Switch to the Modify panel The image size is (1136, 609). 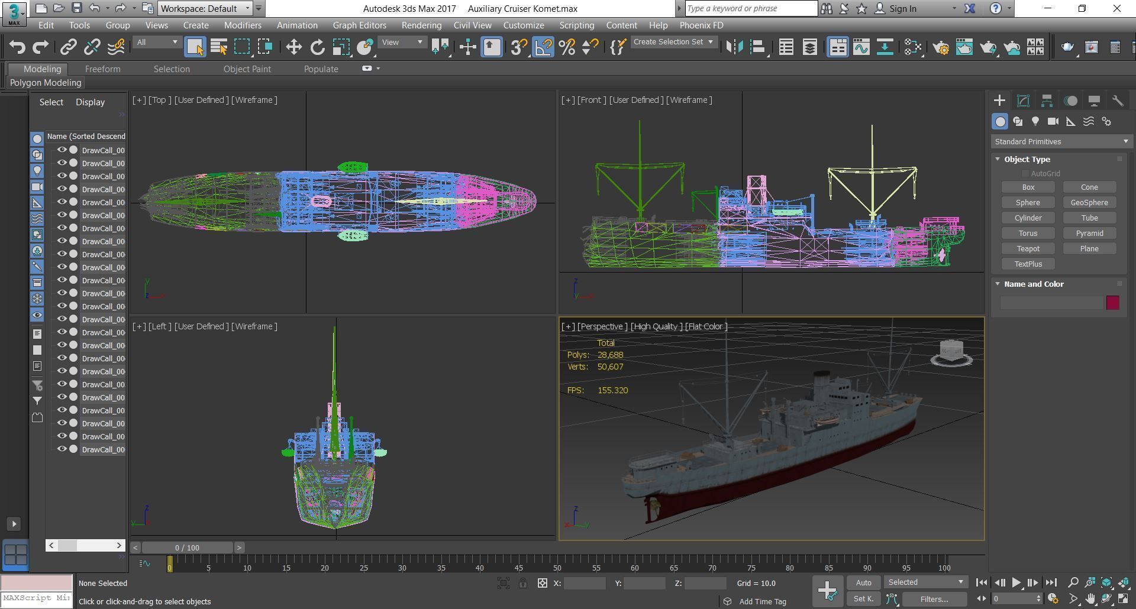pyautogui.click(x=1023, y=101)
